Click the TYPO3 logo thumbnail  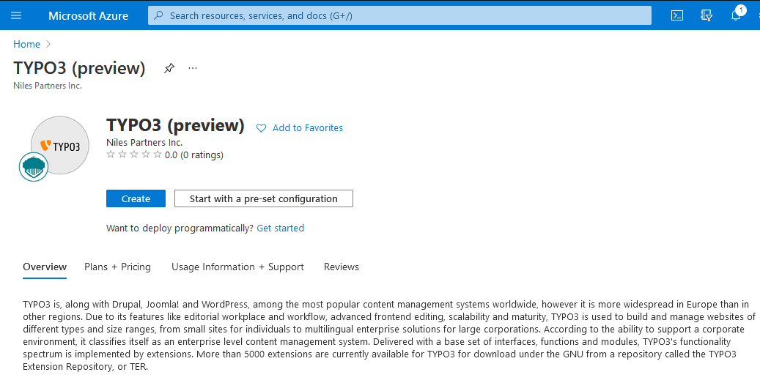tap(60, 145)
